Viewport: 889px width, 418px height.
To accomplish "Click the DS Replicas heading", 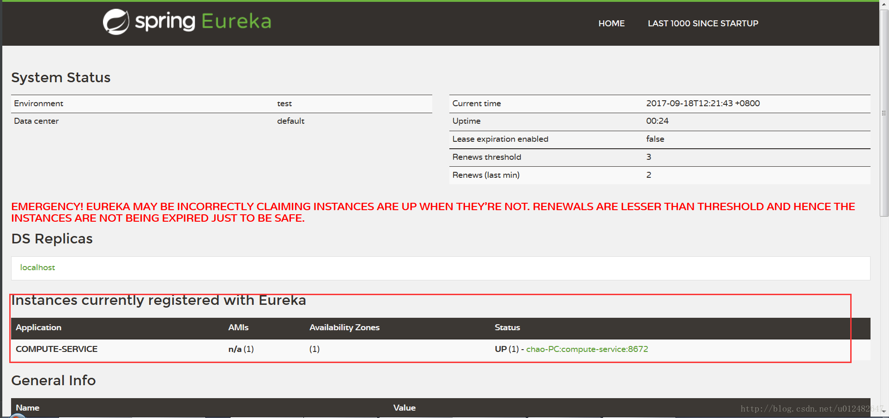I will click(52, 239).
